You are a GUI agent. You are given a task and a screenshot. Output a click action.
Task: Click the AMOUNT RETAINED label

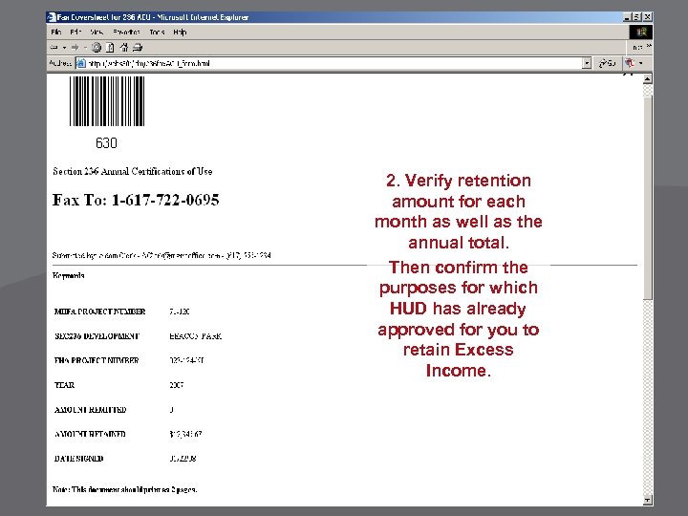tap(90, 435)
